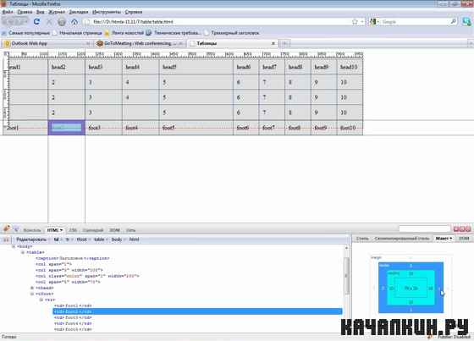
Task: Click the bookmark star in address bar
Action: click(355, 22)
